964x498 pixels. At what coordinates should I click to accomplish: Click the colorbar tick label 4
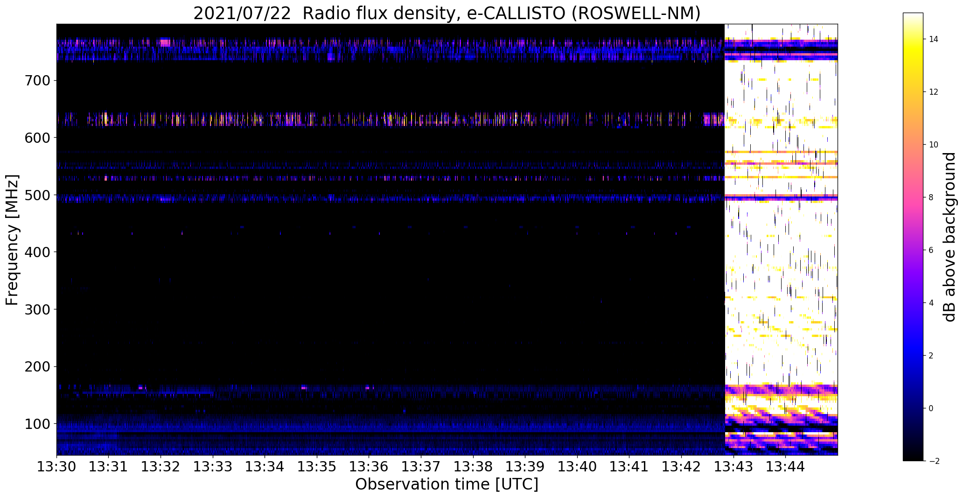click(931, 303)
